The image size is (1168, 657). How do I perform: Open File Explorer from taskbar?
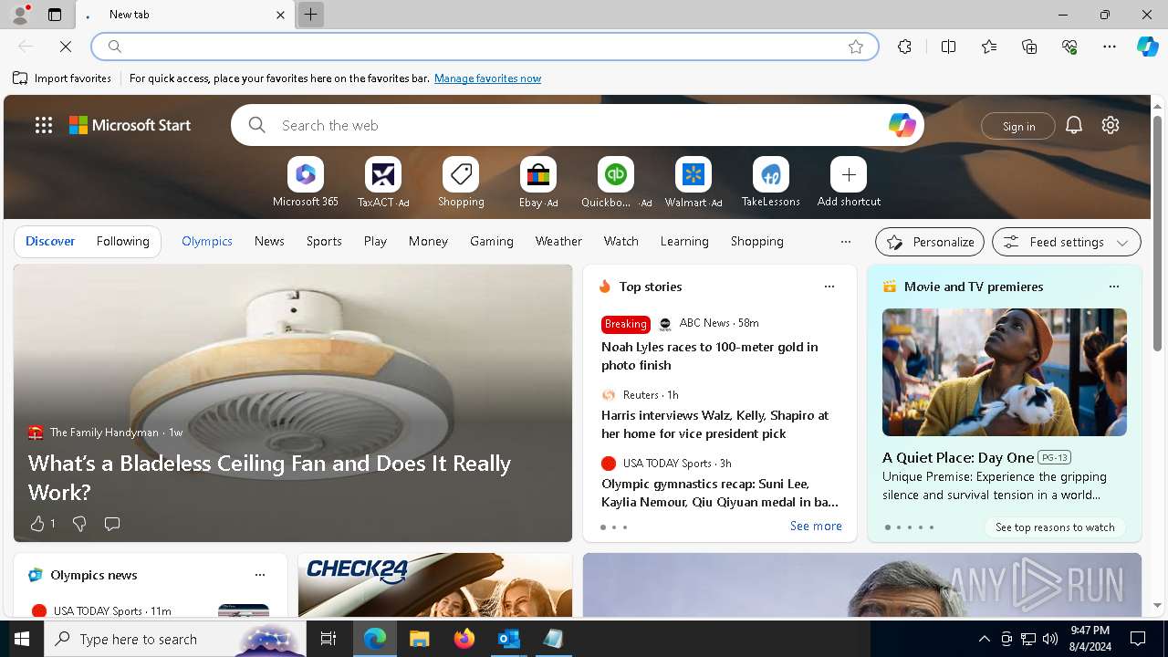click(420, 639)
